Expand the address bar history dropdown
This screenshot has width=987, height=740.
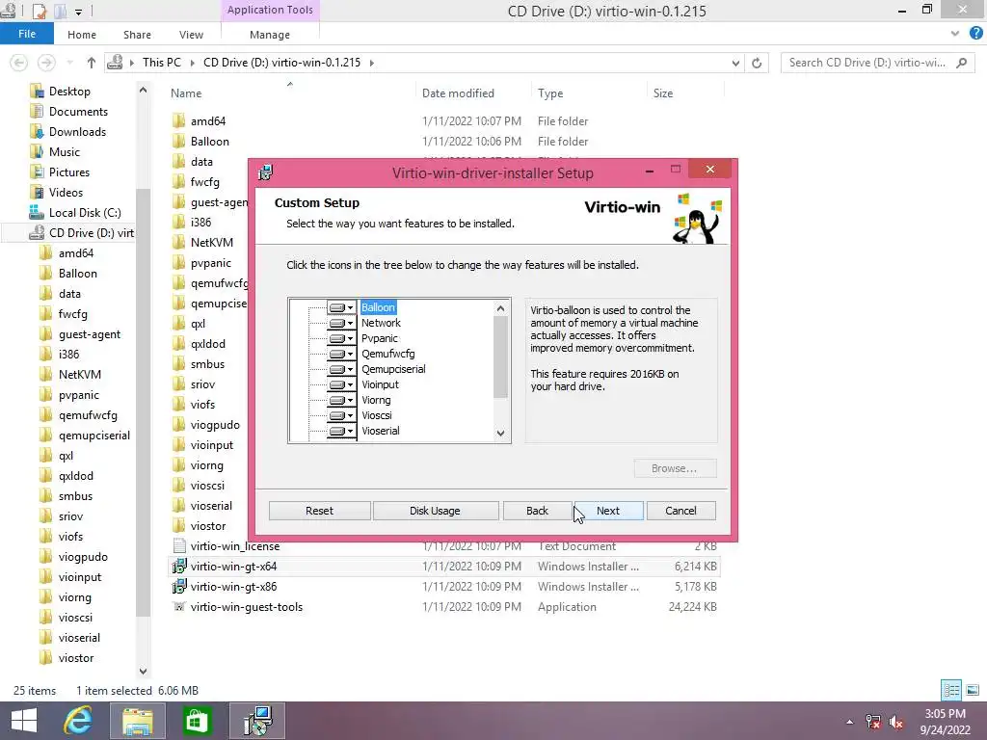click(x=735, y=63)
